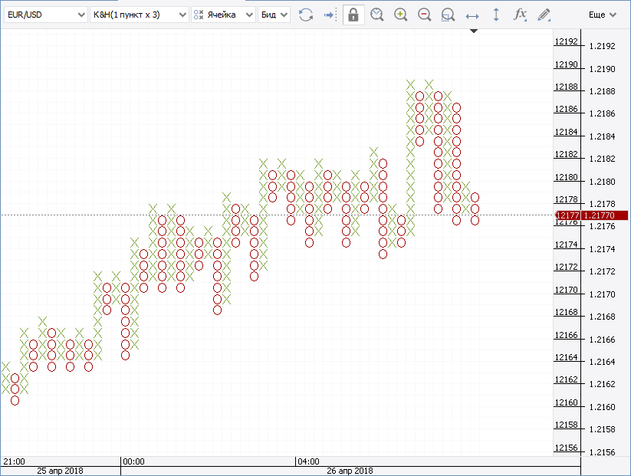
Task: Click the zoom in magnifier
Action: [401, 15]
